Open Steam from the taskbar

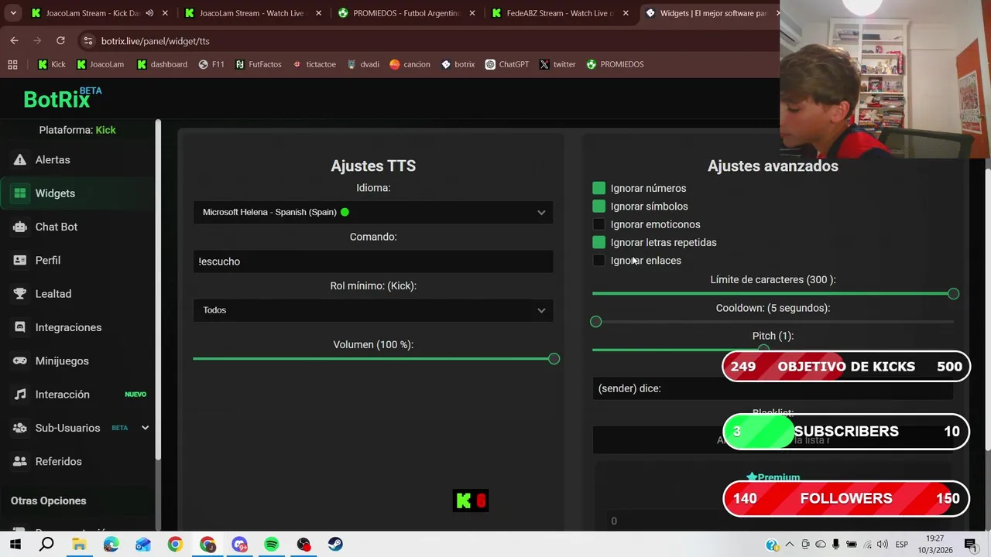coord(335,545)
